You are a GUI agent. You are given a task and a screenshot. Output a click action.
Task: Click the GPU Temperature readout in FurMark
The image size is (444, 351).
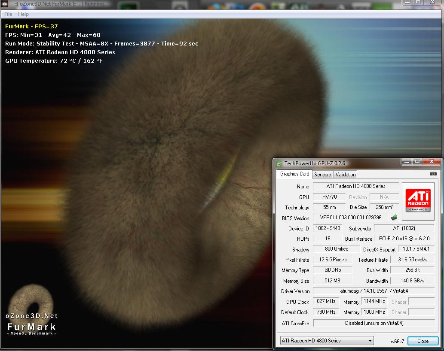(54, 61)
